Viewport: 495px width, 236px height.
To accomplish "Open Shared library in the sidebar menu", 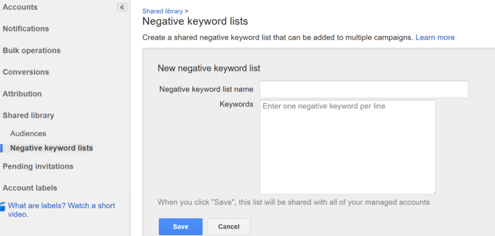I will click(x=28, y=116).
